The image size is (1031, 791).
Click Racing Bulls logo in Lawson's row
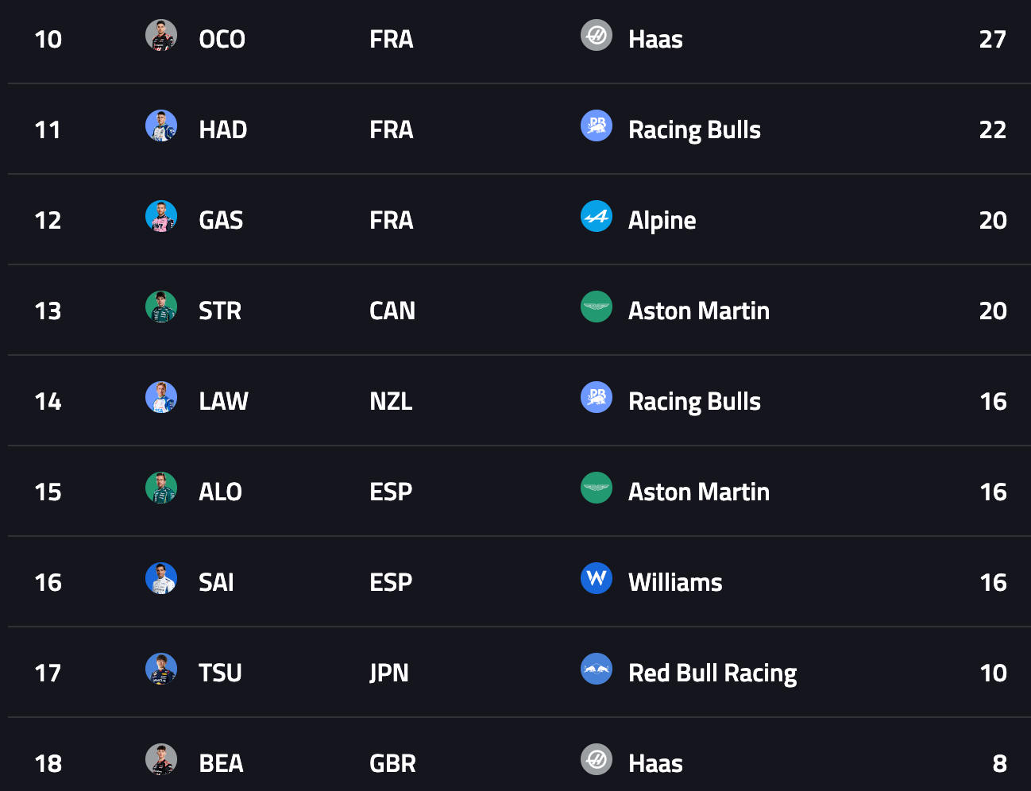pos(597,397)
